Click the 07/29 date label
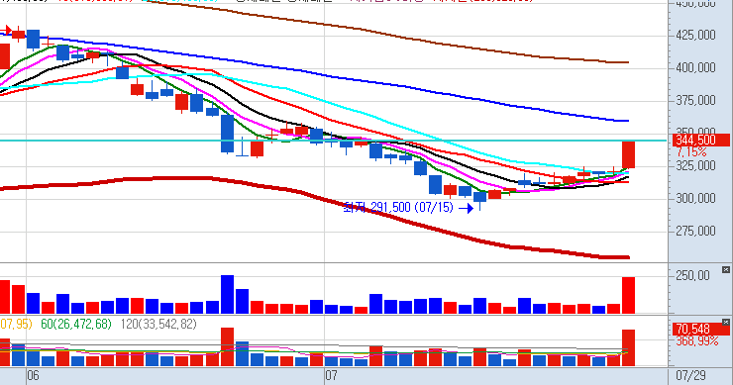This screenshot has width=733, height=385. pyautogui.click(x=691, y=375)
